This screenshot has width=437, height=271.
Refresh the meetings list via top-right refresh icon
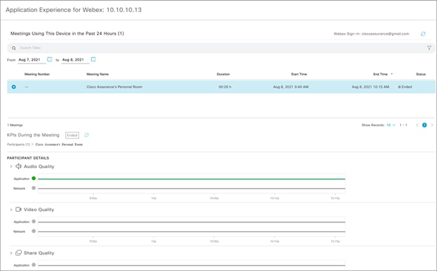(x=423, y=34)
